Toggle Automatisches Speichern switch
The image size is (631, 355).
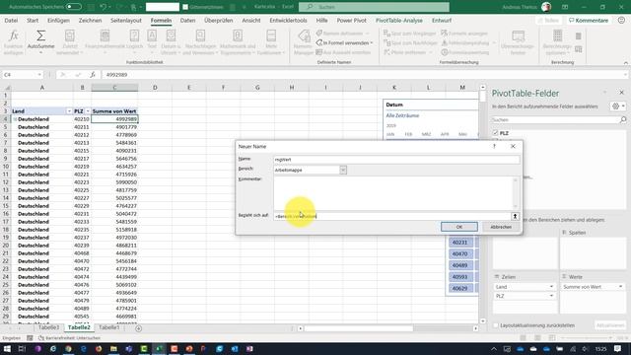(74, 7)
